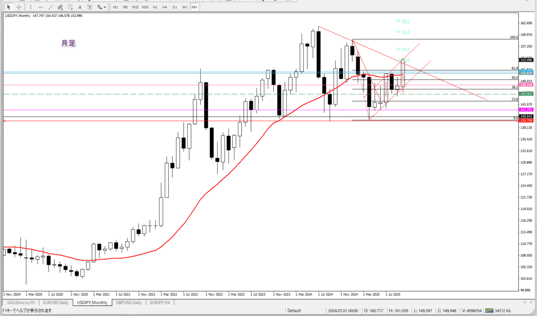Open the Default profile menu in status bar
This screenshot has height=316, width=537.
[x=294, y=311]
